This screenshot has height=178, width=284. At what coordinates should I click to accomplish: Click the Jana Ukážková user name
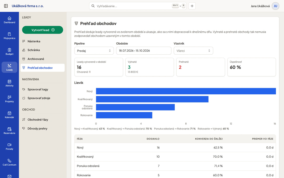(x=260, y=6)
